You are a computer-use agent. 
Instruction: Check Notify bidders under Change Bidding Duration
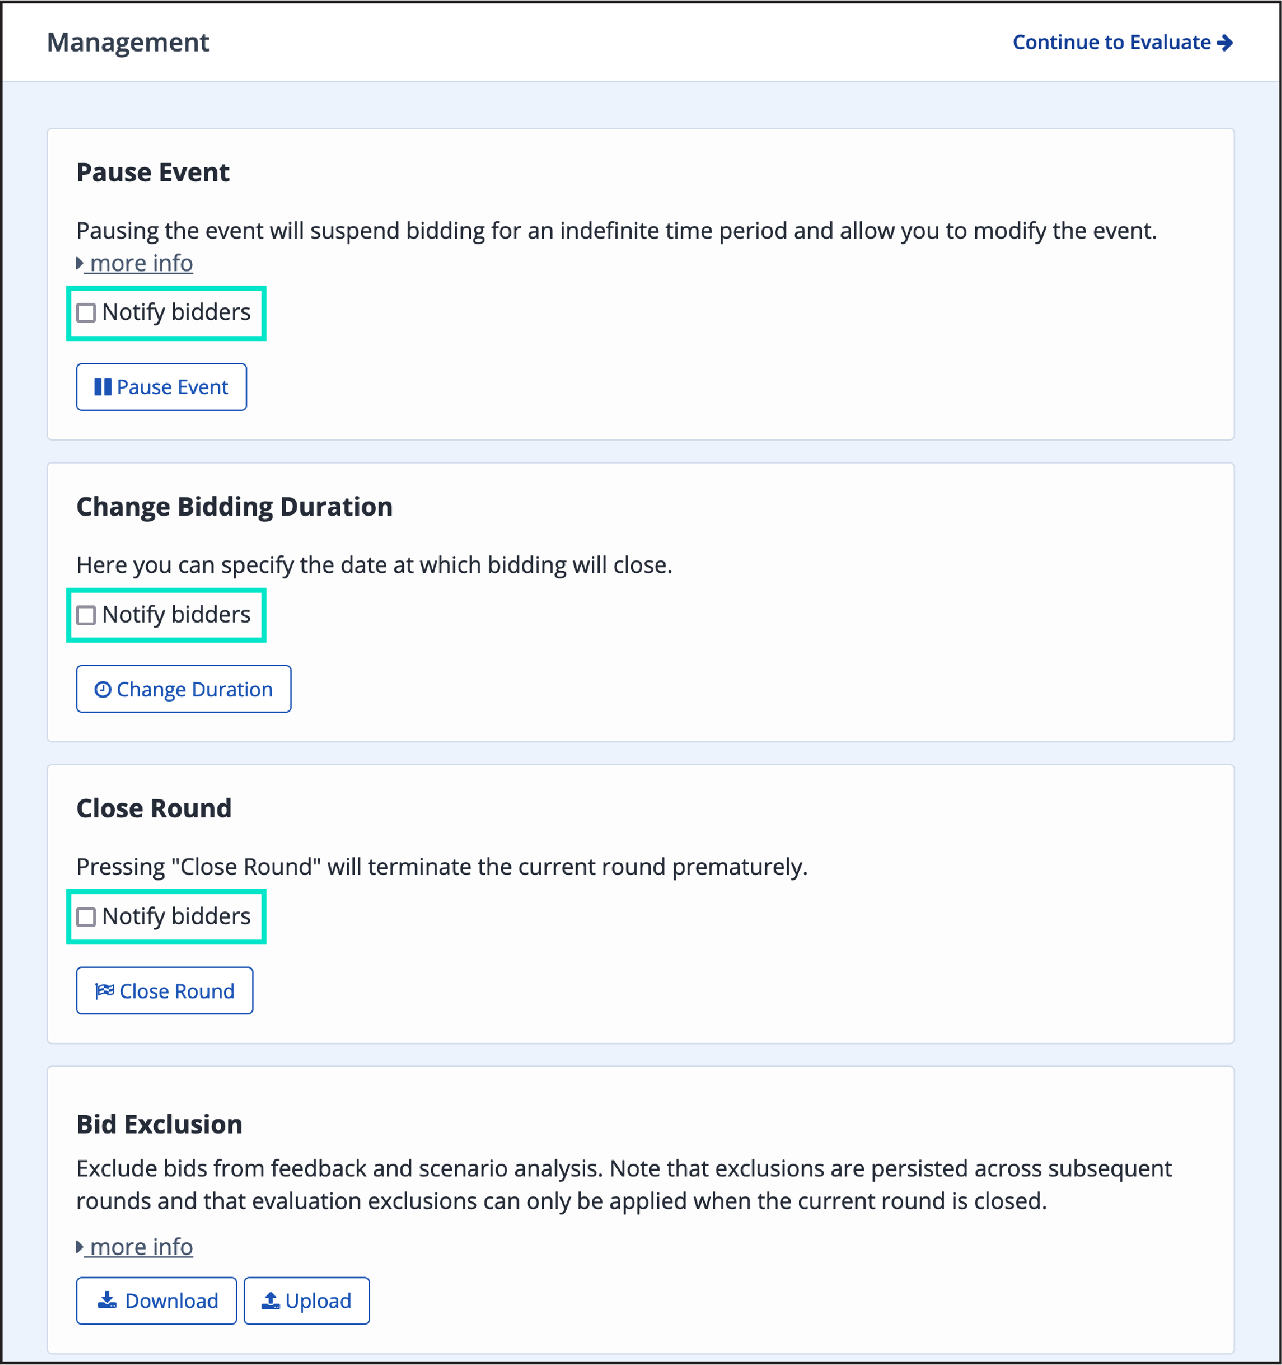[x=86, y=615]
